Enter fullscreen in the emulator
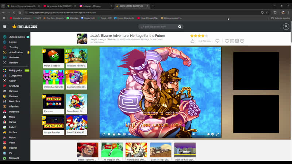The width and height of the screenshot is (292, 164). point(217,134)
